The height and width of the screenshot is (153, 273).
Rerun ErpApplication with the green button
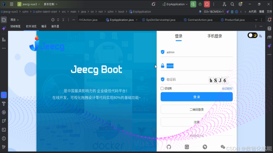tap(193, 4)
